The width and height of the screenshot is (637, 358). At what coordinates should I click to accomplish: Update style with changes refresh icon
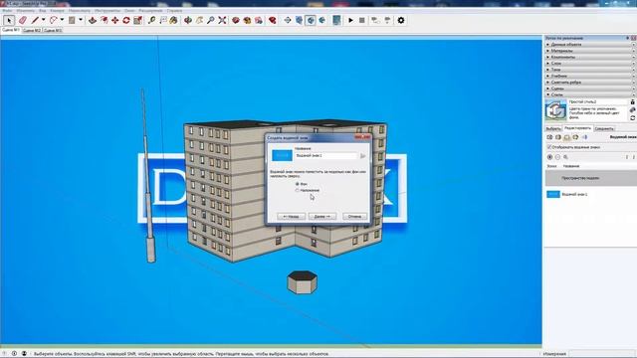tap(633, 118)
